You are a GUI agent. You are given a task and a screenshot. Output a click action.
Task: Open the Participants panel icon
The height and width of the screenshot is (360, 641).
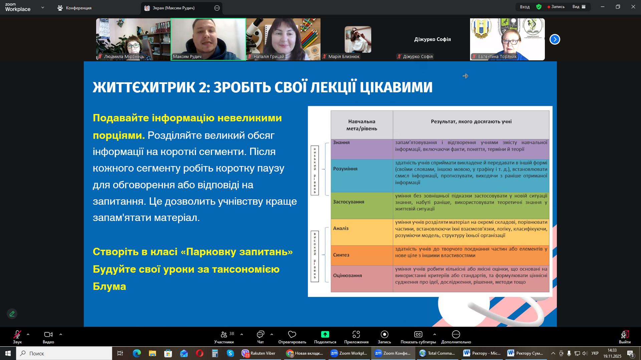[224, 334]
